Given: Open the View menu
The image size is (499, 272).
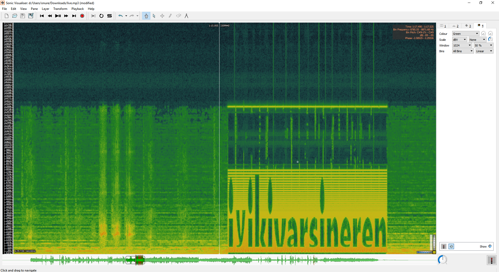Looking at the screenshot, I should coord(23,9).
